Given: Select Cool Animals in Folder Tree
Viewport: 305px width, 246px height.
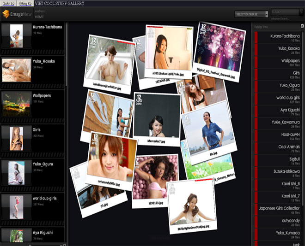Looking at the screenshot, I should tap(278, 148).
